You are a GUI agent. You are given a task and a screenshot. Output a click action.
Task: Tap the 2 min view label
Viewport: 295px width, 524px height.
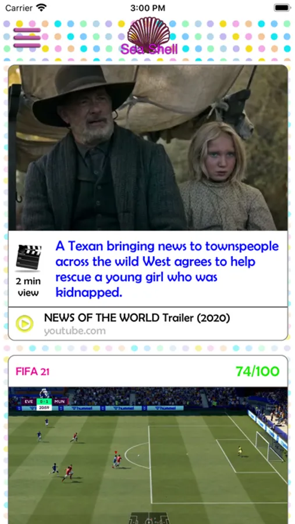tap(29, 287)
